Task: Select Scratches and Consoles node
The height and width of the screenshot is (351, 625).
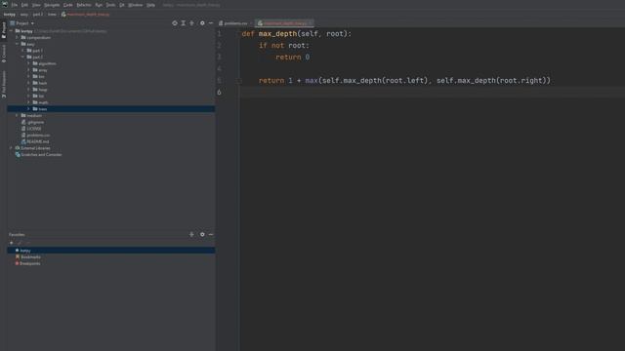Action: (39, 155)
